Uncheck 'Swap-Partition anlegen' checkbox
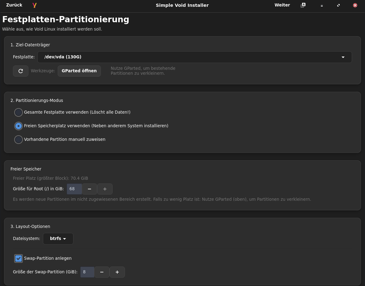 [x=19, y=259]
